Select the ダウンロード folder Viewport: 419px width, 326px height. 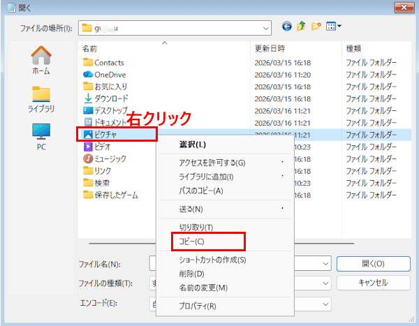110,98
